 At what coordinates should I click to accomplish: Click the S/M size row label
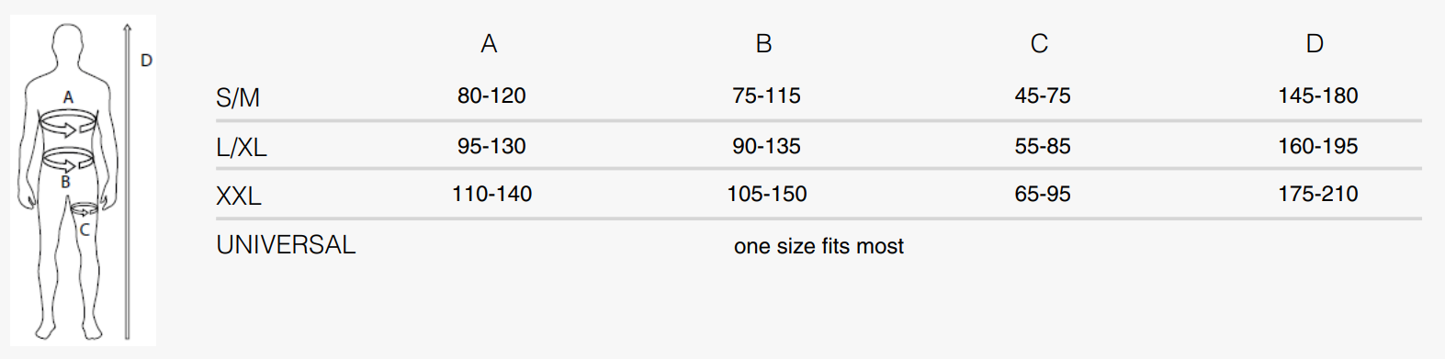[x=238, y=97]
